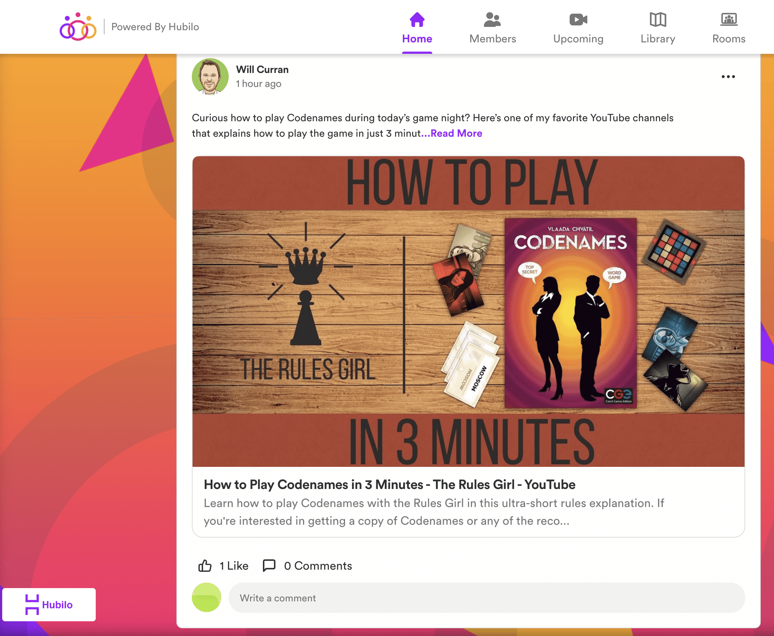This screenshot has height=636, width=774.
Task: Click the Hubilo badge logo
Action: click(49, 605)
